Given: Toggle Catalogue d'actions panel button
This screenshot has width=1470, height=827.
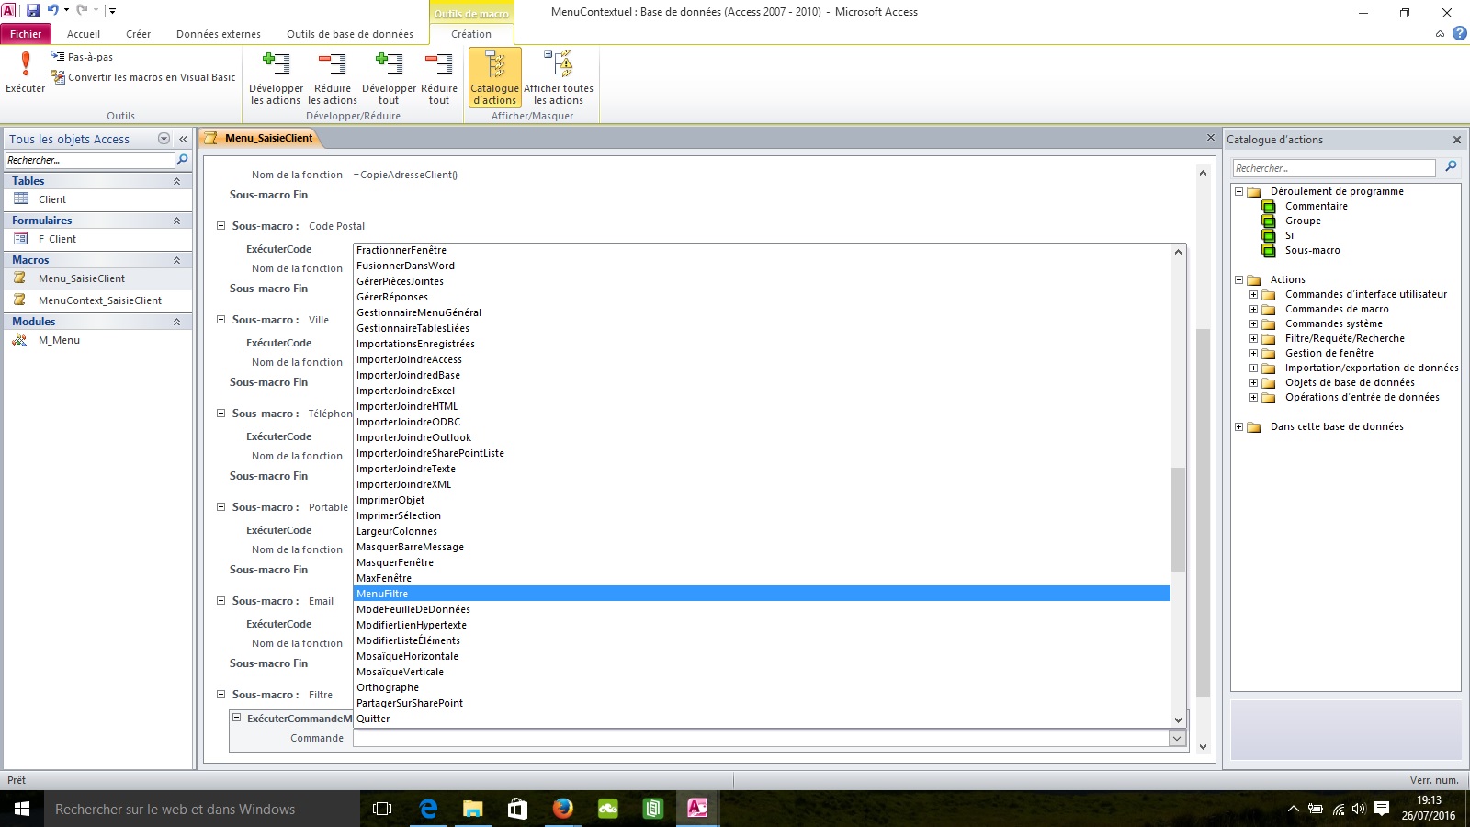Looking at the screenshot, I should pos(494,78).
